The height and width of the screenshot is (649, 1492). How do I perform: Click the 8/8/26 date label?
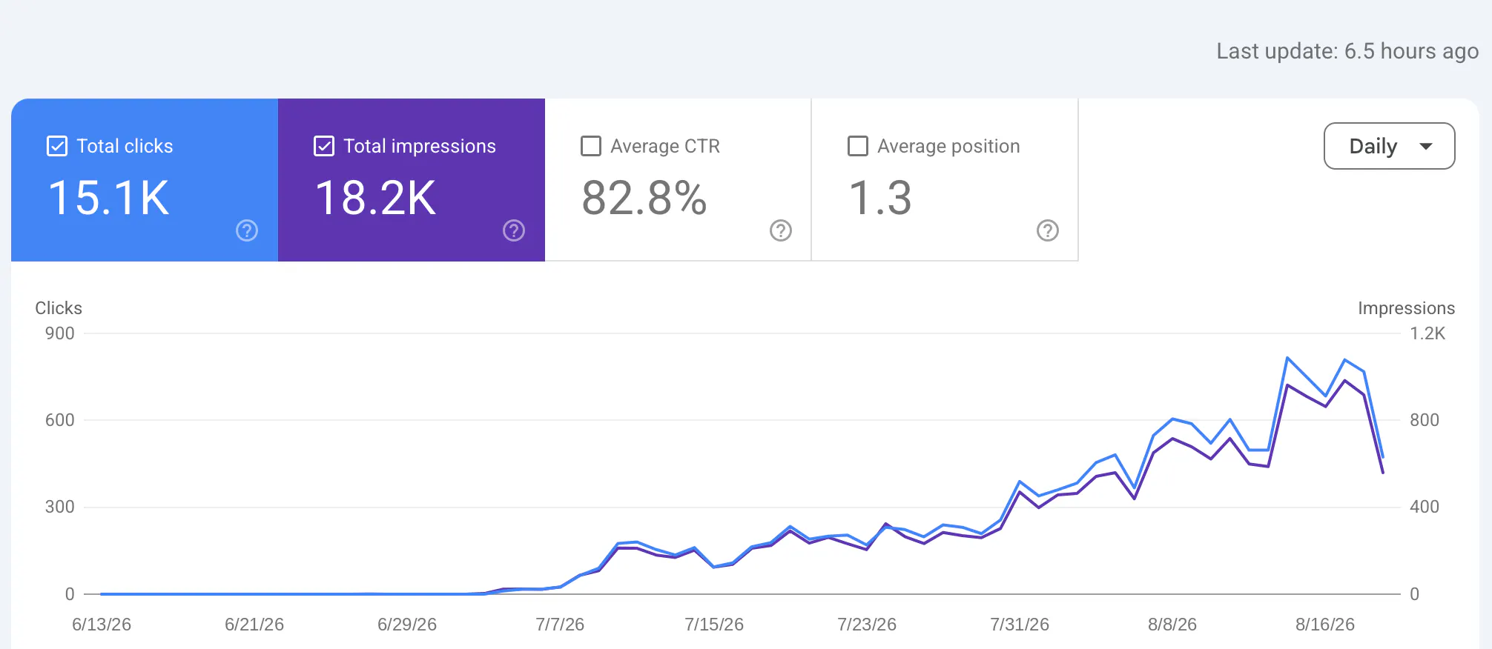(1172, 625)
